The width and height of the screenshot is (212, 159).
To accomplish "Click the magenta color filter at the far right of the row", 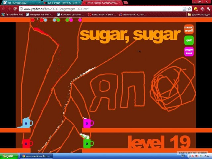I will (80, 20).
